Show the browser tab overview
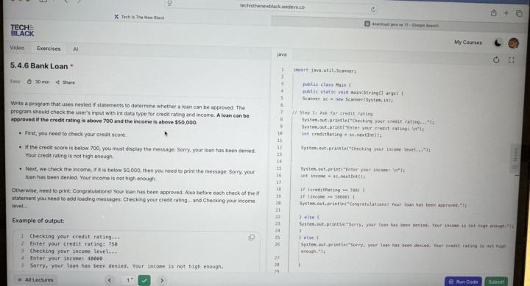Viewport: 530px width, 286px height. point(519,13)
